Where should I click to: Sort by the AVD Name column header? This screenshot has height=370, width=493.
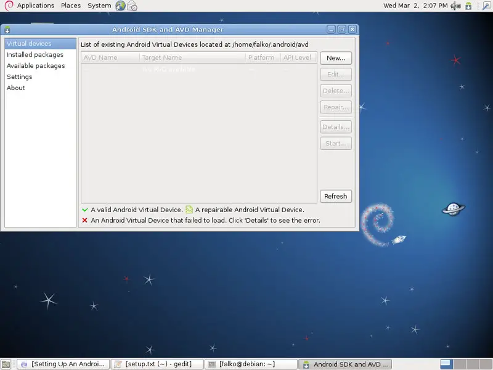click(x=110, y=57)
